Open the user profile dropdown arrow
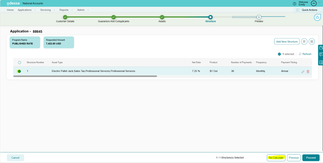The height and width of the screenshot is (163, 323). coord(320,3)
